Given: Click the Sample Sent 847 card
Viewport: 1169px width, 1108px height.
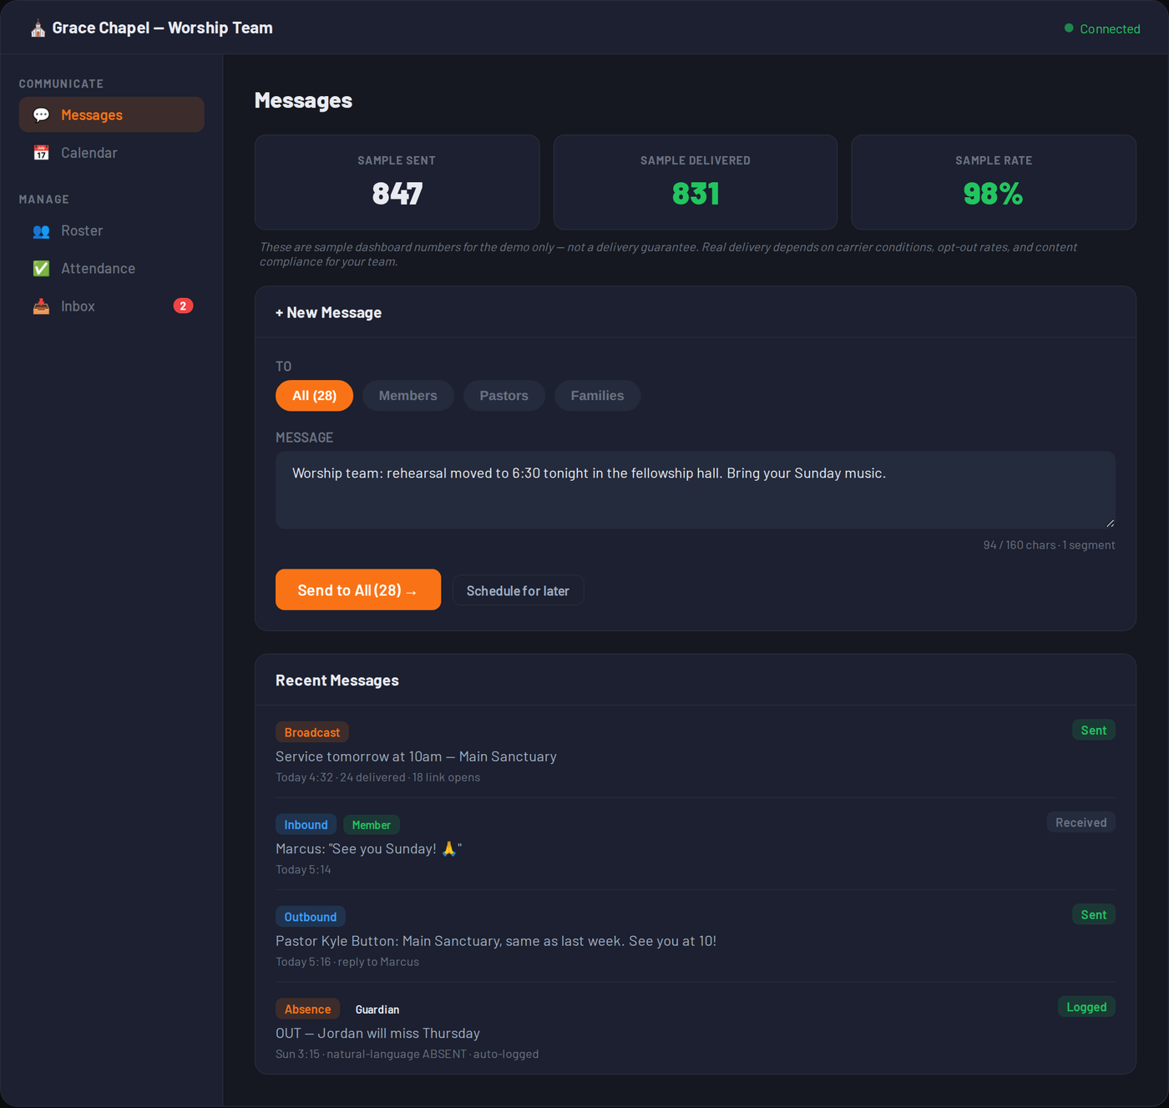Looking at the screenshot, I should pos(397,182).
